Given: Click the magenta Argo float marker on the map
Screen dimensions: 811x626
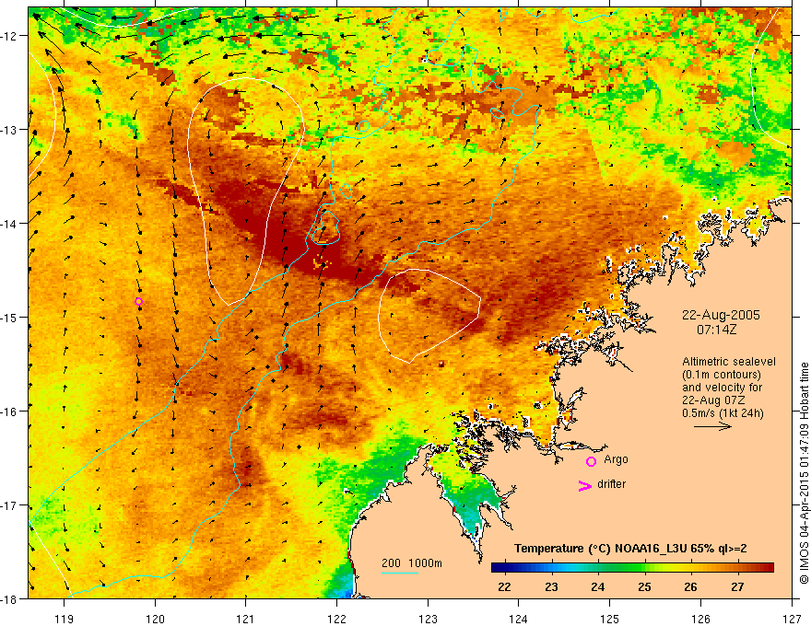Looking at the screenshot, I should [x=138, y=302].
